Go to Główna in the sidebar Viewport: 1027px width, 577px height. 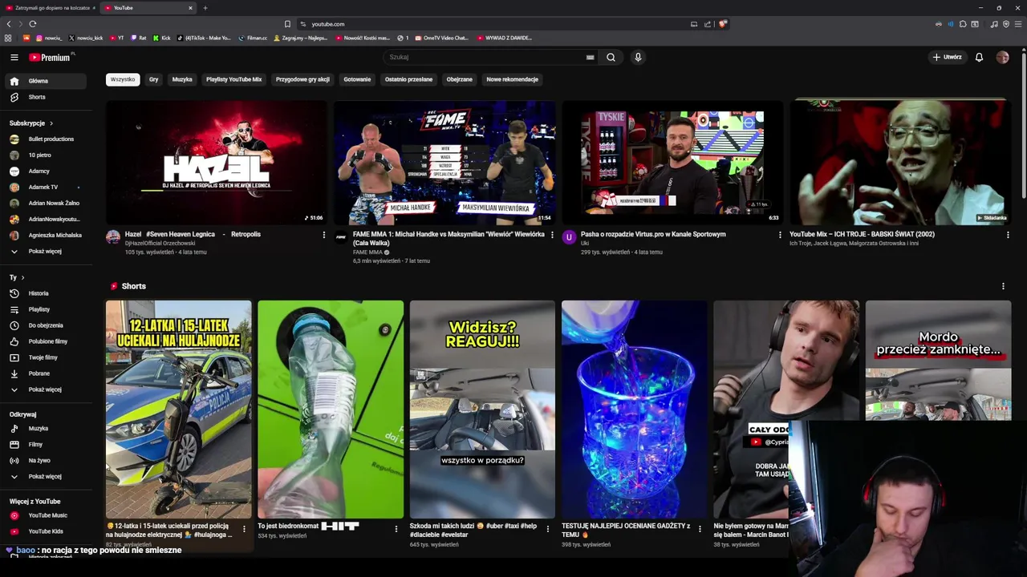pyautogui.click(x=46, y=81)
